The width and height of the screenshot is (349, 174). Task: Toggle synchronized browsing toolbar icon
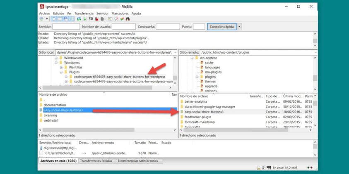(x=122, y=19)
